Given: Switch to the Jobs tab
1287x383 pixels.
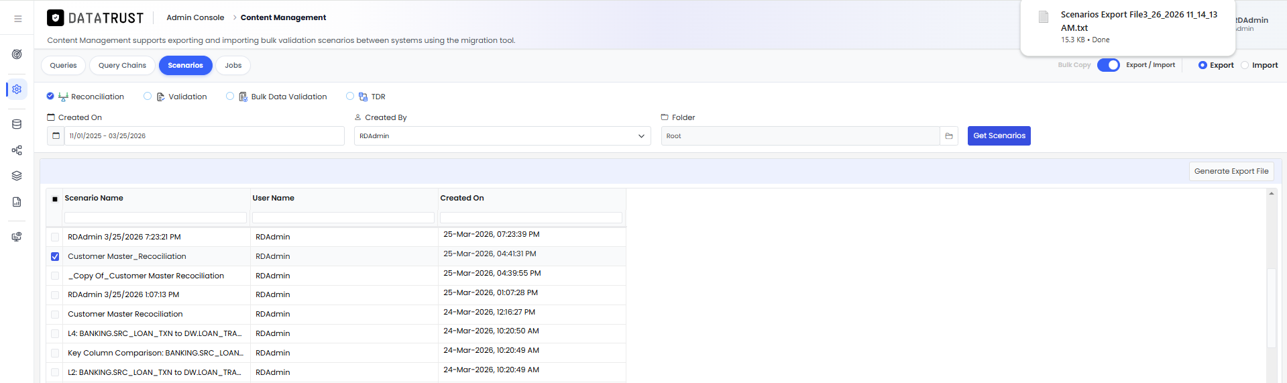Looking at the screenshot, I should coord(233,65).
